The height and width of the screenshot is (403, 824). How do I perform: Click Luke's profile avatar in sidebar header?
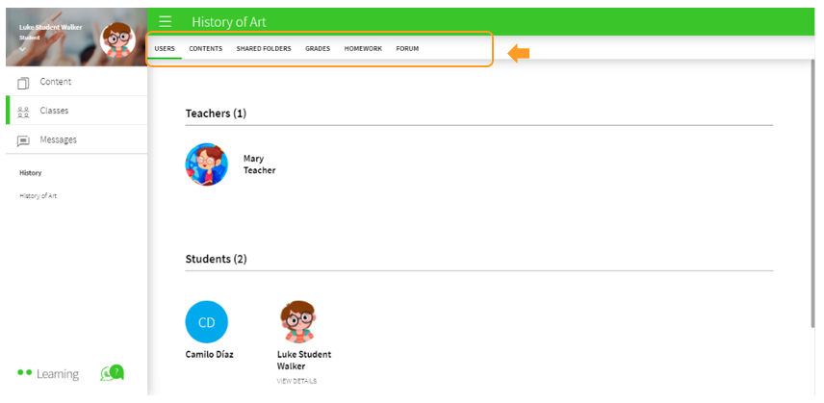(x=118, y=38)
